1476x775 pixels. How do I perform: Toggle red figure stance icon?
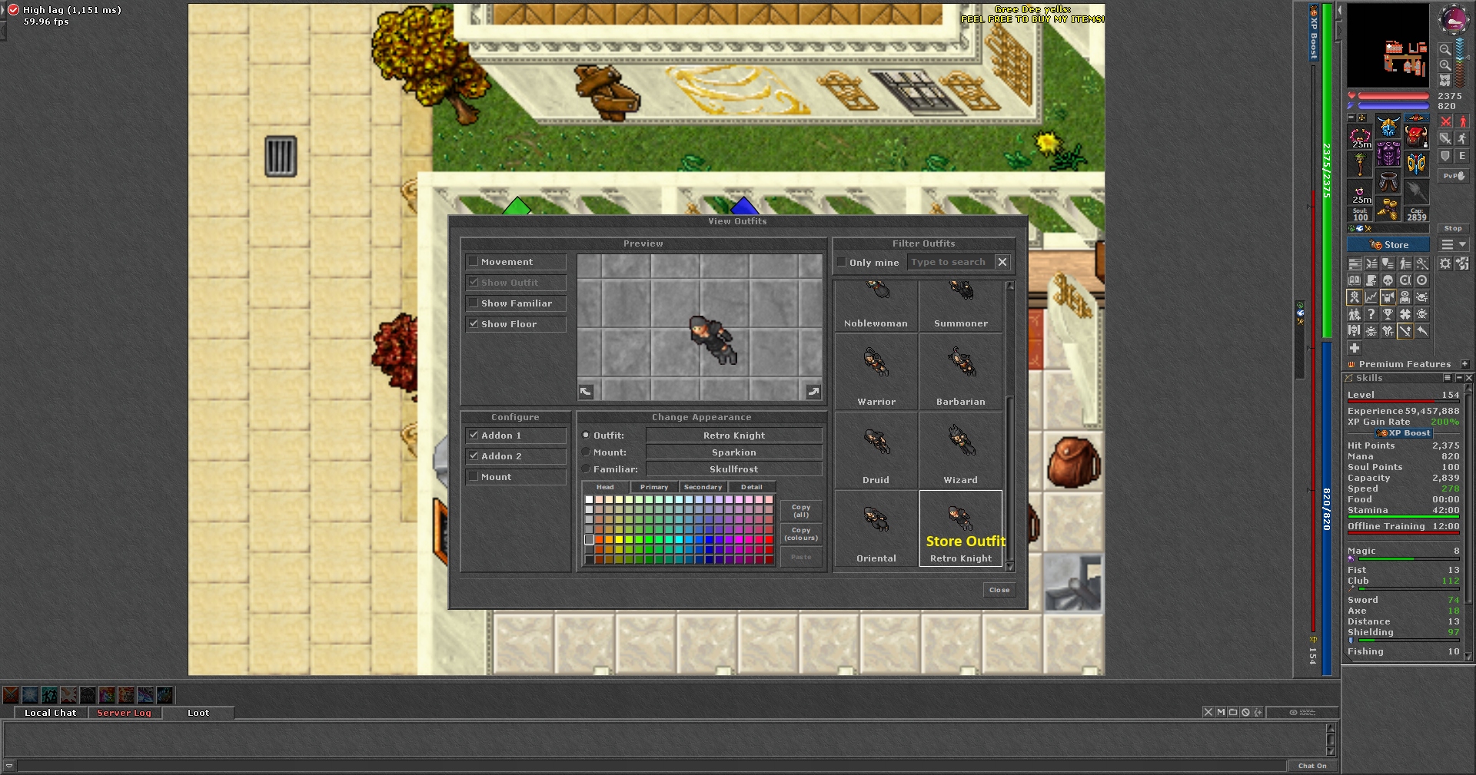(x=1463, y=121)
